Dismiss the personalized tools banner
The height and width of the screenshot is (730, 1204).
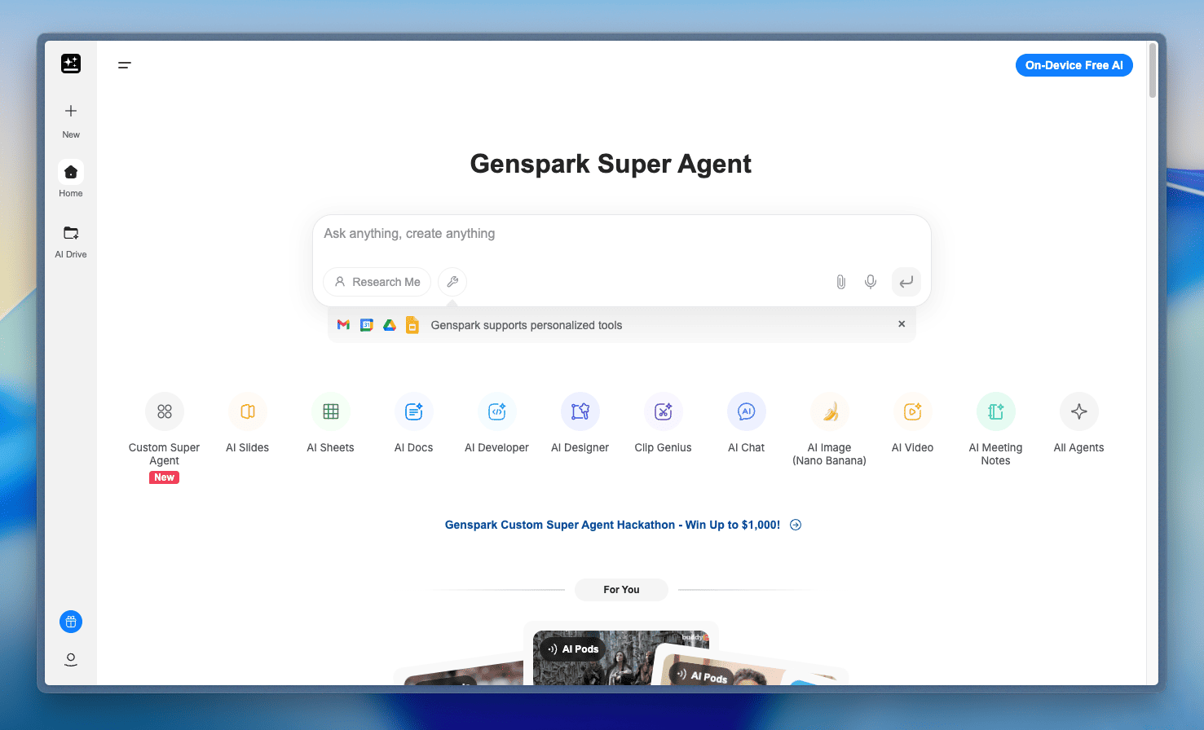tap(902, 323)
